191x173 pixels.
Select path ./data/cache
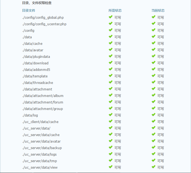tap(32, 43)
